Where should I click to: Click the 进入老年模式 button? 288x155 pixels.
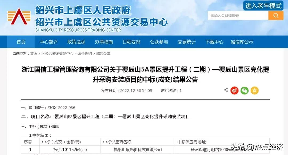[x=263, y=6]
